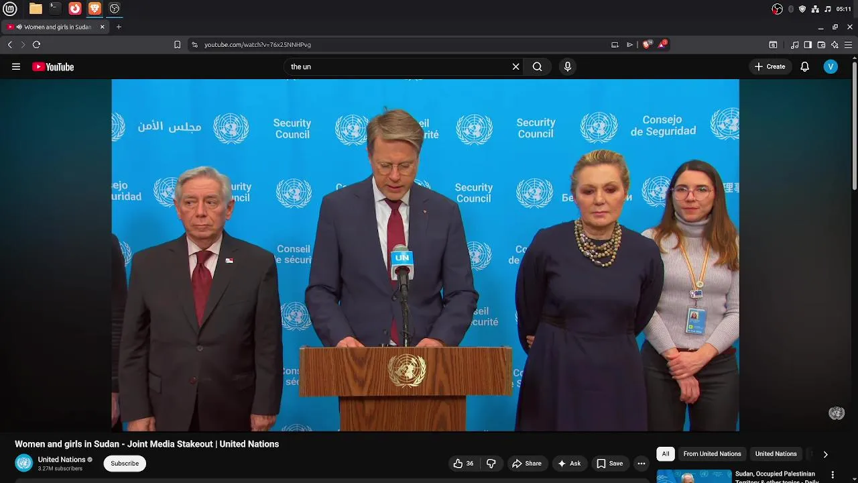Reload the current page
Image resolution: width=858 pixels, height=483 pixels.
coord(36,45)
